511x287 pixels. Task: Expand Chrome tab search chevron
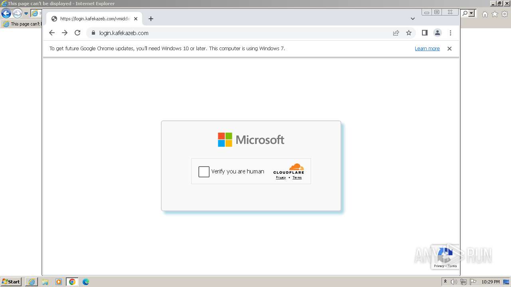pyautogui.click(x=413, y=19)
